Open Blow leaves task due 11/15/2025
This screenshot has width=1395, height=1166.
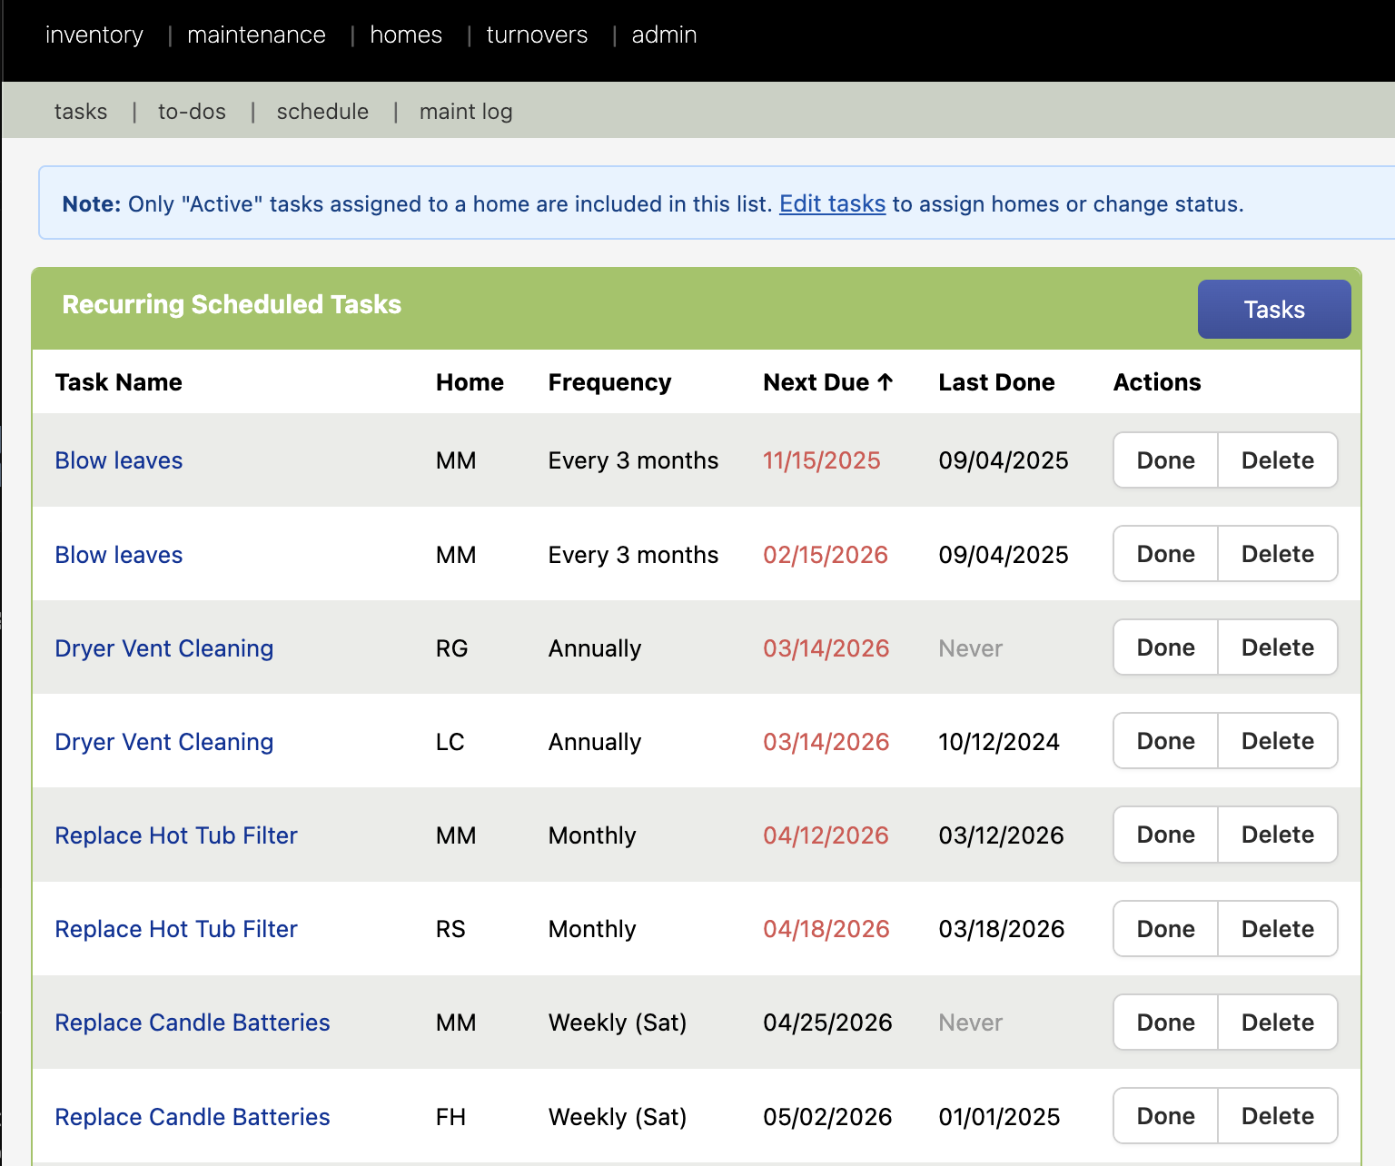119,460
